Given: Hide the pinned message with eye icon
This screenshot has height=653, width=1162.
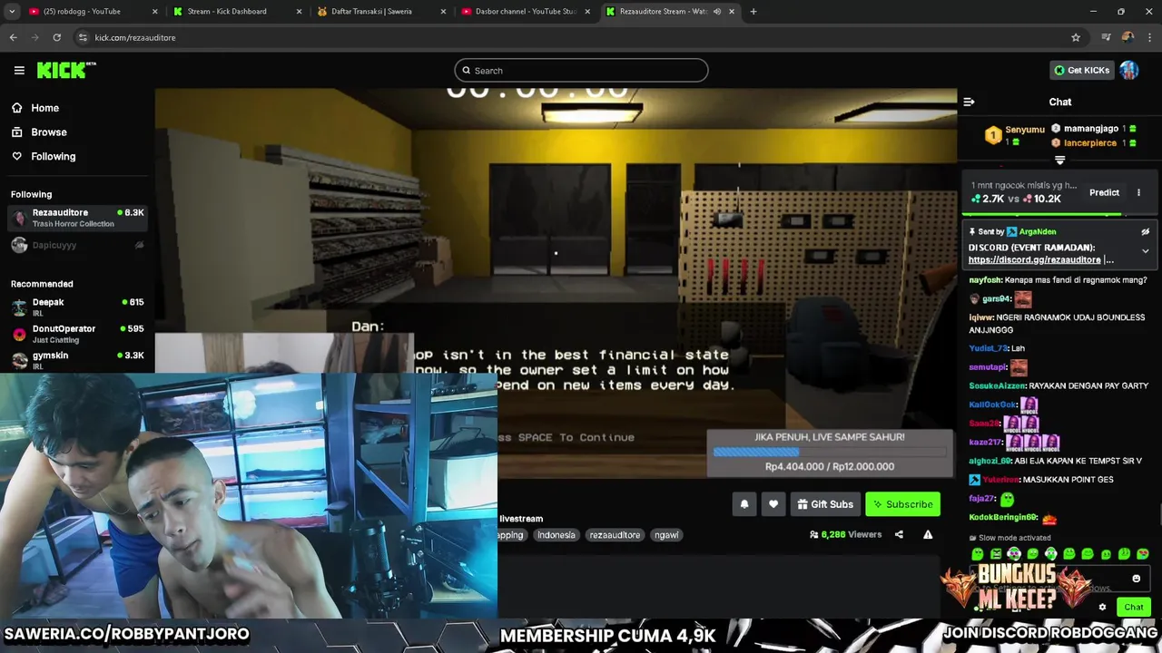Looking at the screenshot, I should [1146, 231].
